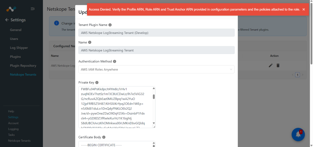Image resolution: width=313 pixels, height=147 pixels.
Task: Open the Logging link
Action: pyautogui.click(x=13, y=129)
